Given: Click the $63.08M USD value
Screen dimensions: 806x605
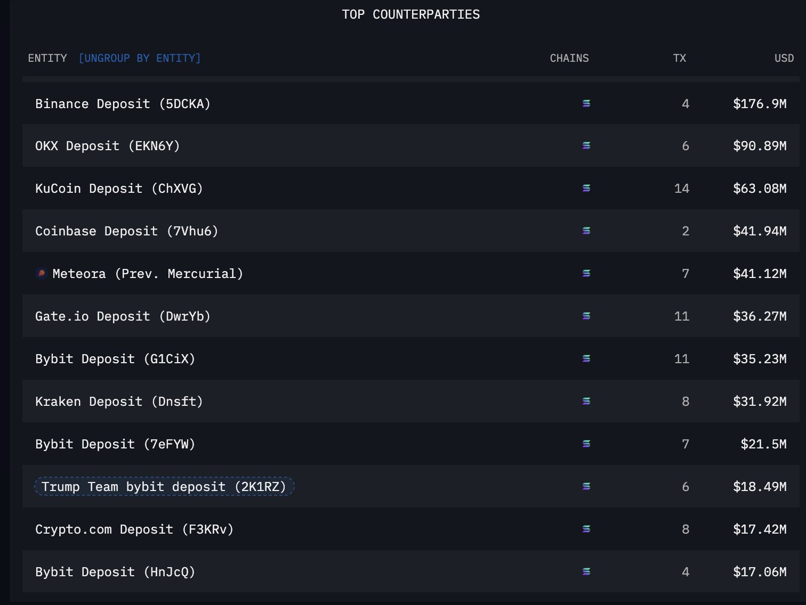Looking at the screenshot, I should 760,189.
